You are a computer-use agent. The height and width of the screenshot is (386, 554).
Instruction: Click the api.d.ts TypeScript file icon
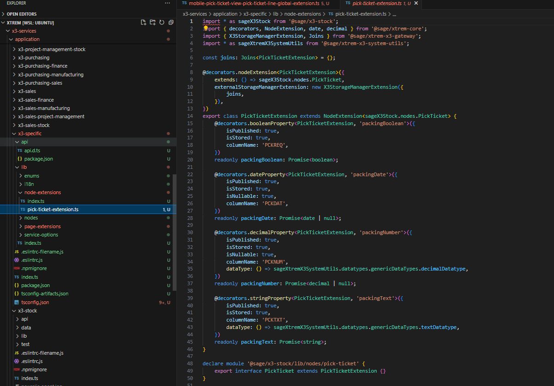[20, 150]
